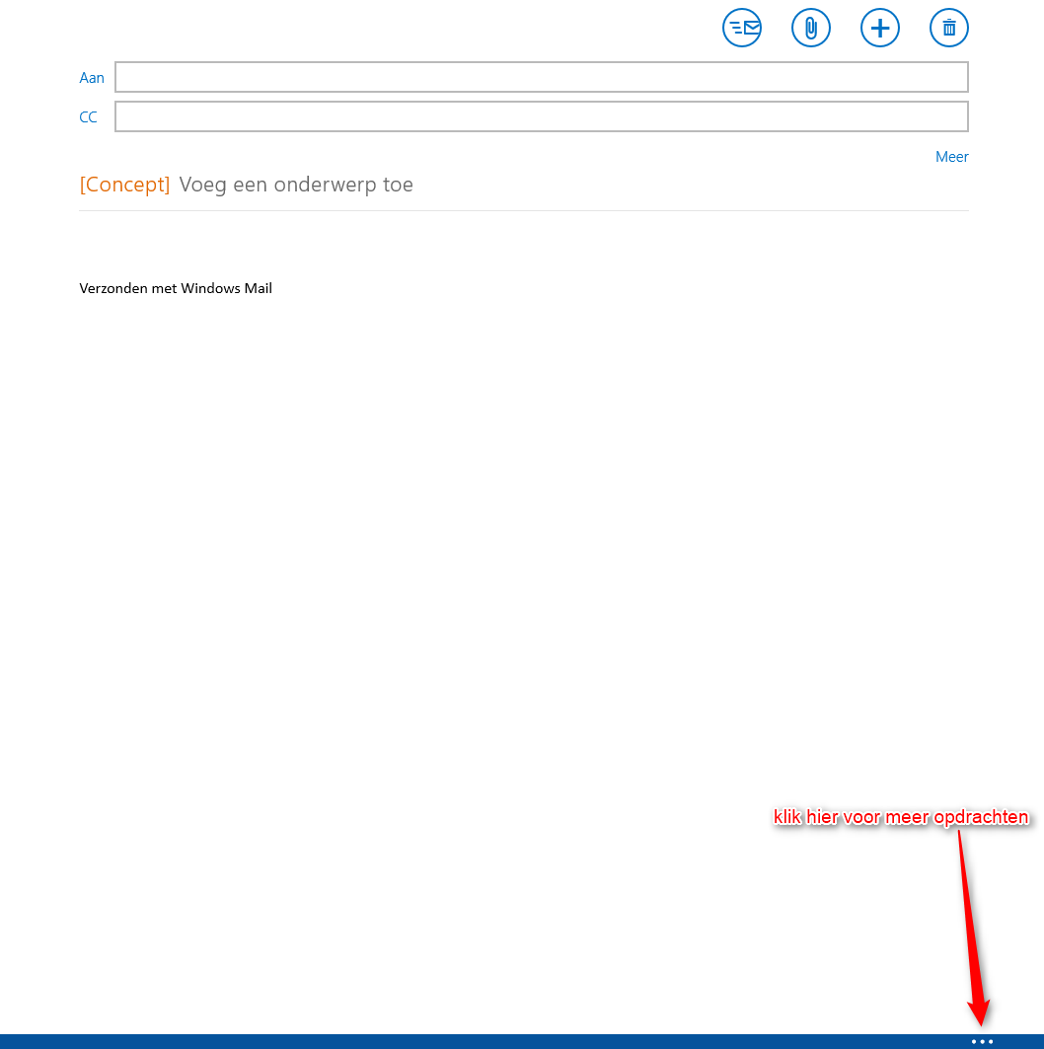
Task: Open more commands via three dots
Action: click(982, 1042)
